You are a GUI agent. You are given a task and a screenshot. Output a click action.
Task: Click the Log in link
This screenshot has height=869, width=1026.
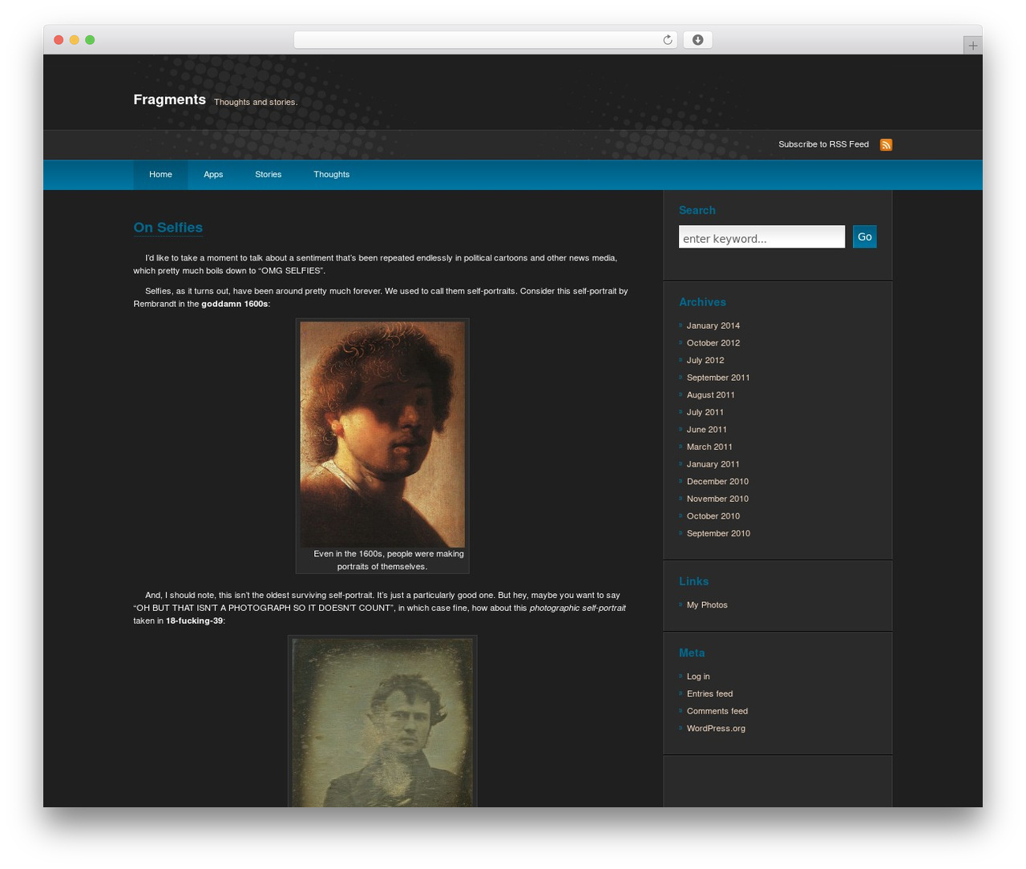(x=698, y=677)
